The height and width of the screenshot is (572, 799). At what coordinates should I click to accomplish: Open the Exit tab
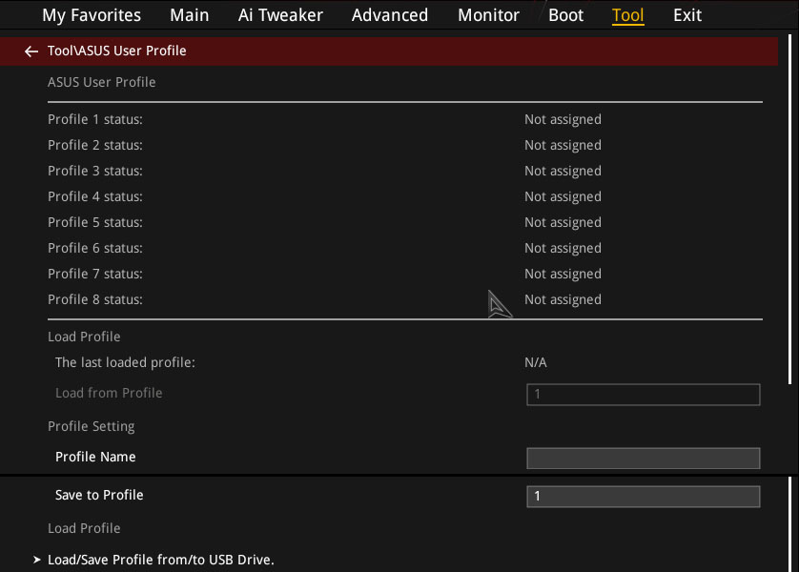pyautogui.click(x=686, y=15)
